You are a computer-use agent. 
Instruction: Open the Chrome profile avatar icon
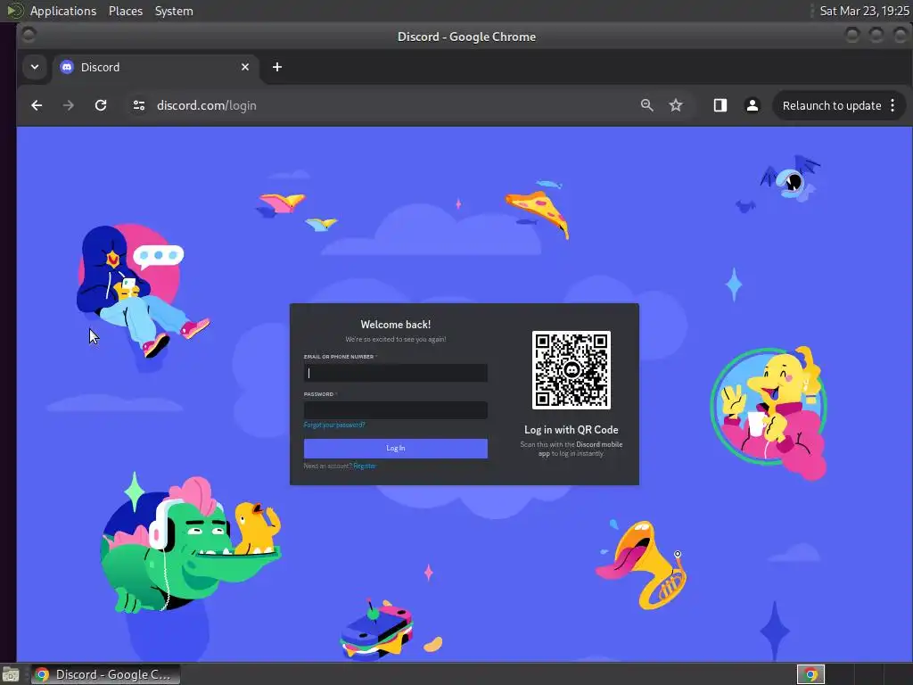point(753,105)
